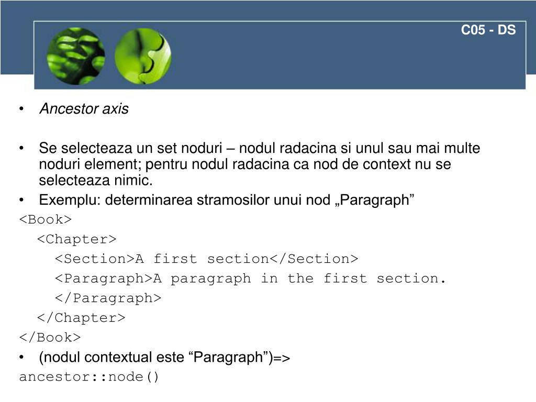Click the opening Paragraph tag line
This screenshot has height=402, width=536.
point(250,278)
